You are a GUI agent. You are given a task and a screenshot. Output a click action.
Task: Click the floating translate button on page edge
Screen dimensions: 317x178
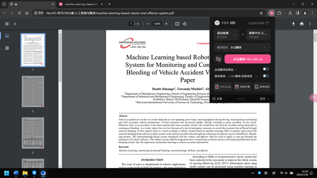[x=314, y=98]
